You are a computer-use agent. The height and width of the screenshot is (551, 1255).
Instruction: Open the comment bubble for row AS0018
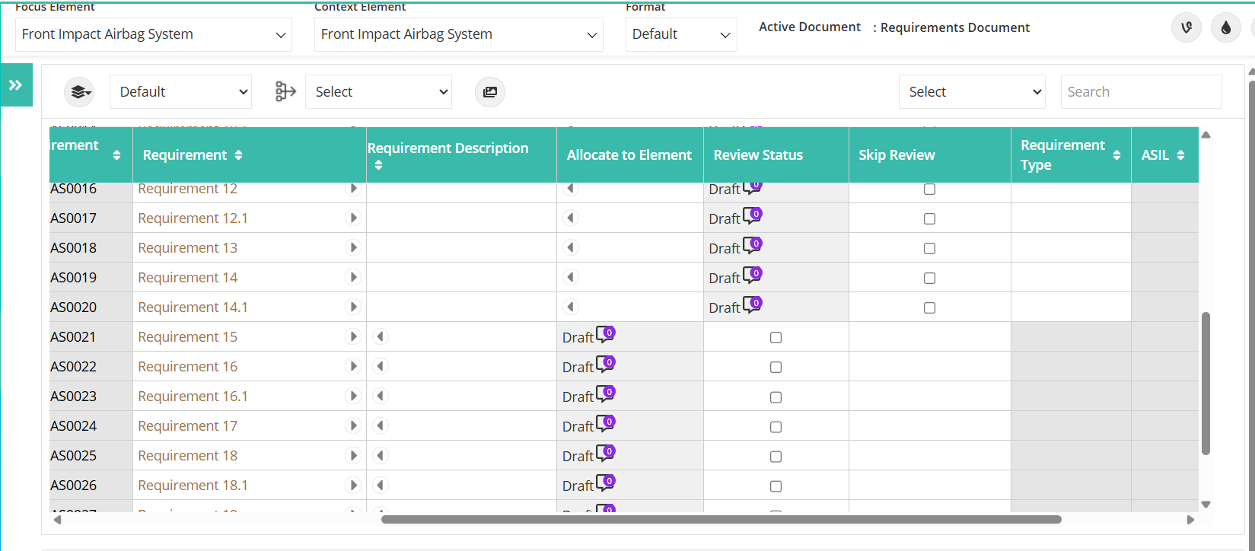pyautogui.click(x=752, y=245)
